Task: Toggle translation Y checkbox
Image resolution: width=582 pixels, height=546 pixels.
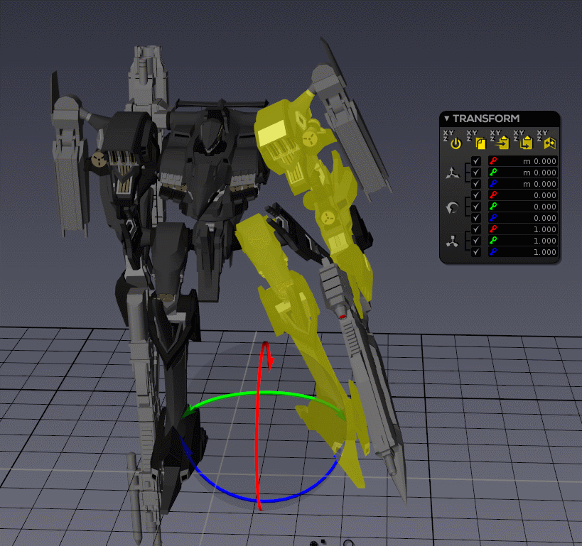Action: 476,173
